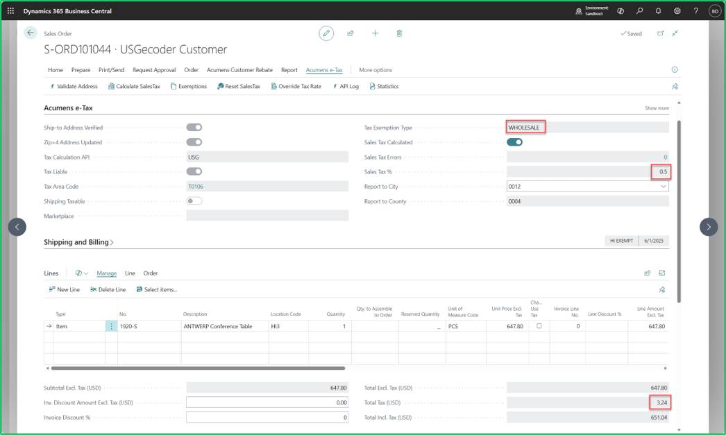Click the Inv. Discount Amount Excl. Tax field

point(267,402)
